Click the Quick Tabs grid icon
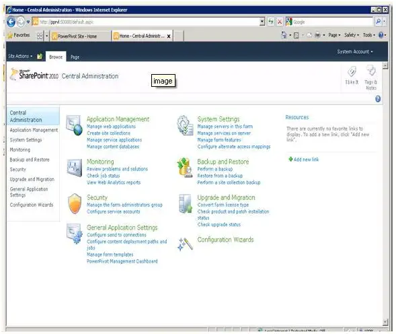This screenshot has width=396, height=334. tap(40, 36)
